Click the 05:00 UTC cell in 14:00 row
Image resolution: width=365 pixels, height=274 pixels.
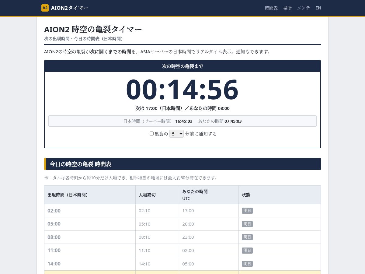click(209, 264)
